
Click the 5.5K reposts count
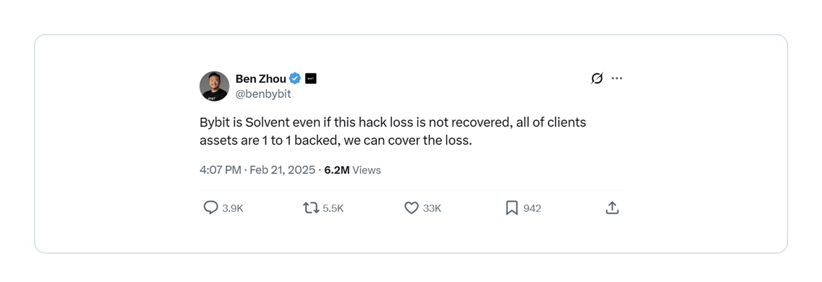[333, 208]
